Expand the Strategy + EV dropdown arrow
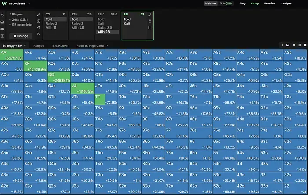This screenshot has width=308, height=195. 25,45
